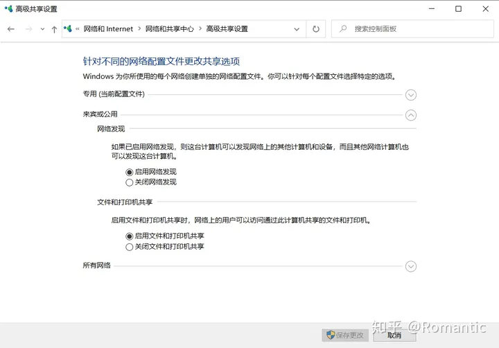Click heading 针对不同的网络配置文件更改共享选项
Viewport: 499px width, 348px height.
click(x=161, y=61)
